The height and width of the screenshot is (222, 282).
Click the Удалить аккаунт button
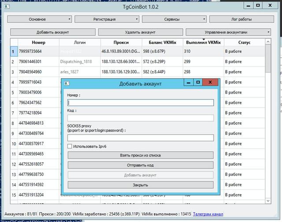[x=141, y=32]
